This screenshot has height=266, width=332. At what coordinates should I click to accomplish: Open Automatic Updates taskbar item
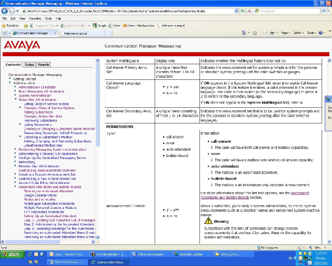click(x=192, y=254)
